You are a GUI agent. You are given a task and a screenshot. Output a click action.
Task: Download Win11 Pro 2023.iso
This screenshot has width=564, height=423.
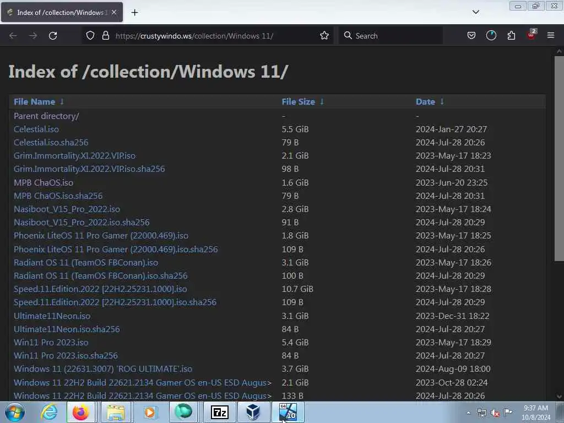pyautogui.click(x=51, y=343)
